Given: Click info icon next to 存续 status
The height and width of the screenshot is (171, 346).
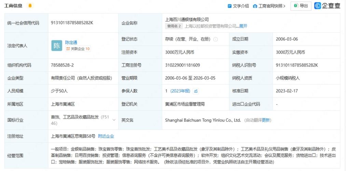Looking at the screenshot, I should tap(216, 39).
